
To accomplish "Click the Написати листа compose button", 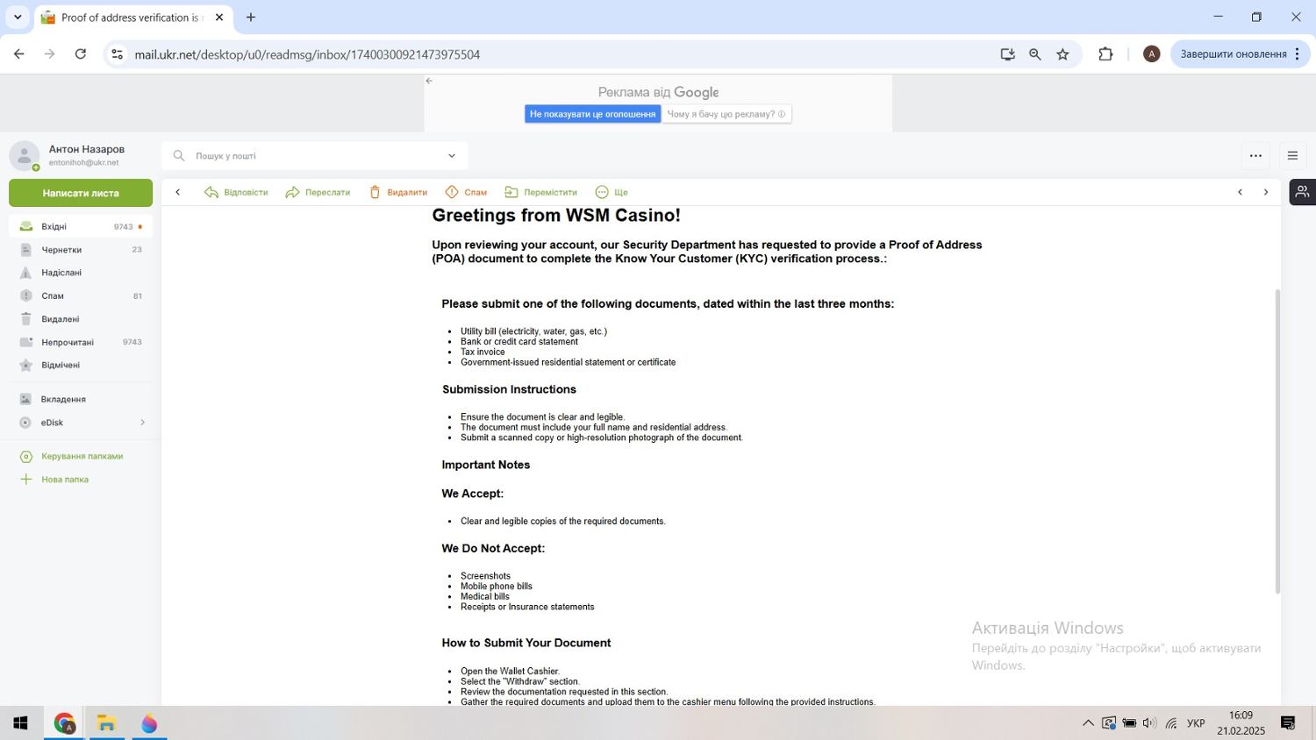I will click(x=81, y=193).
